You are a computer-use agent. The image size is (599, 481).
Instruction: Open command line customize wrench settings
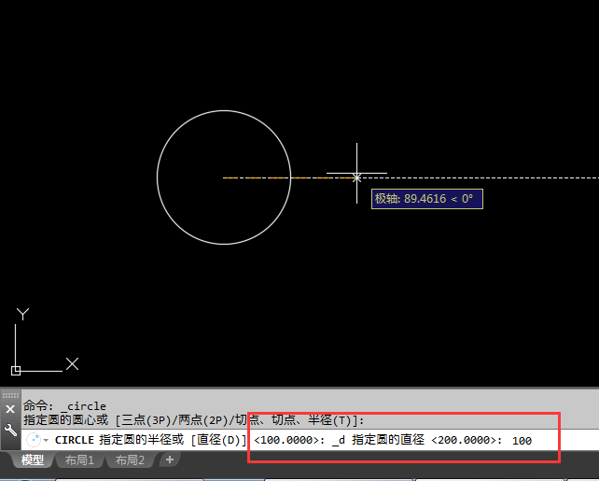click(x=10, y=431)
